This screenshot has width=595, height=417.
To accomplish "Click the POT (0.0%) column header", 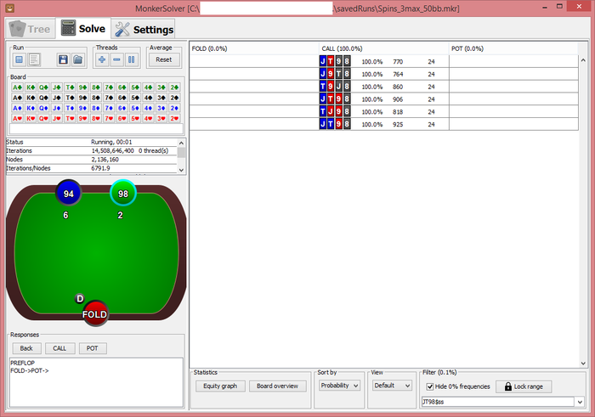I will coord(513,48).
